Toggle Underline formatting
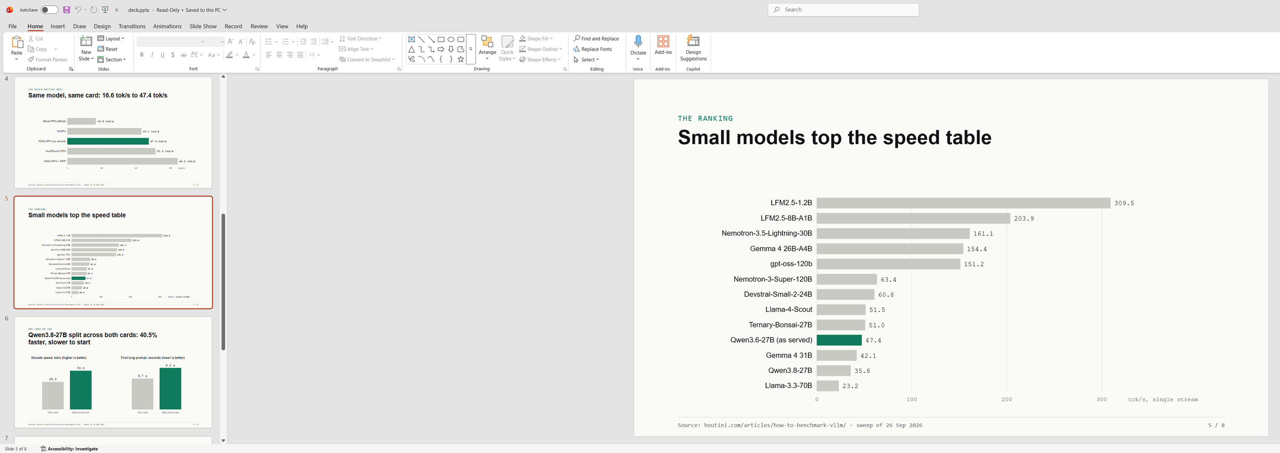1280x453 pixels. coord(163,55)
